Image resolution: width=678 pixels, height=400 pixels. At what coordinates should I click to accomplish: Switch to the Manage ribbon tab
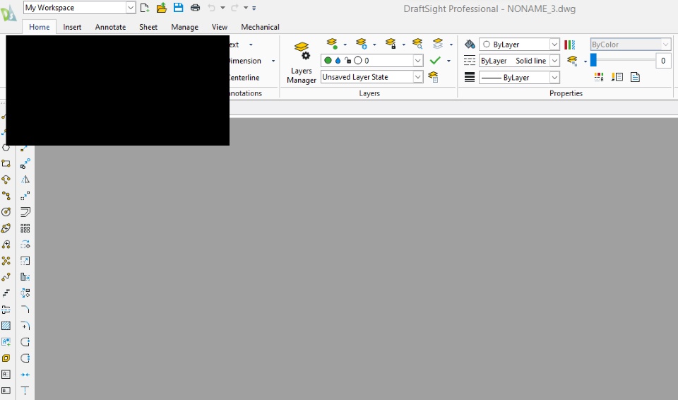184,27
